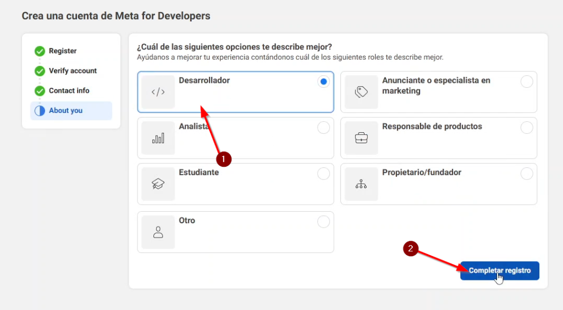Click the Completar registro button
Screen dimensions: 563x310
[500, 270]
